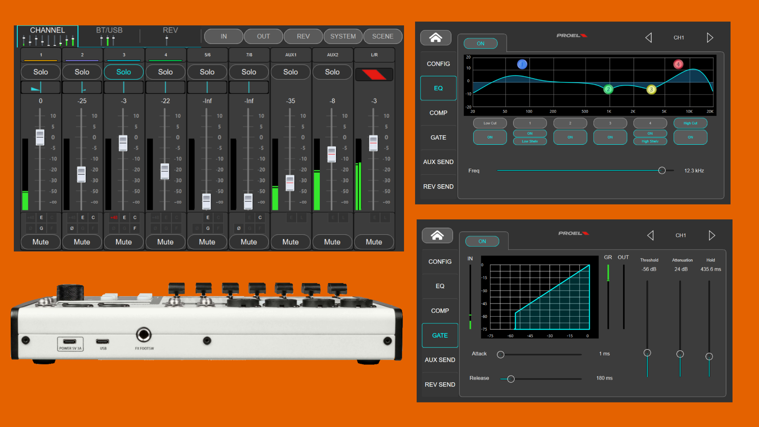Click the home icon in EQ panel
Screen dimensions: 759x427
435,38
